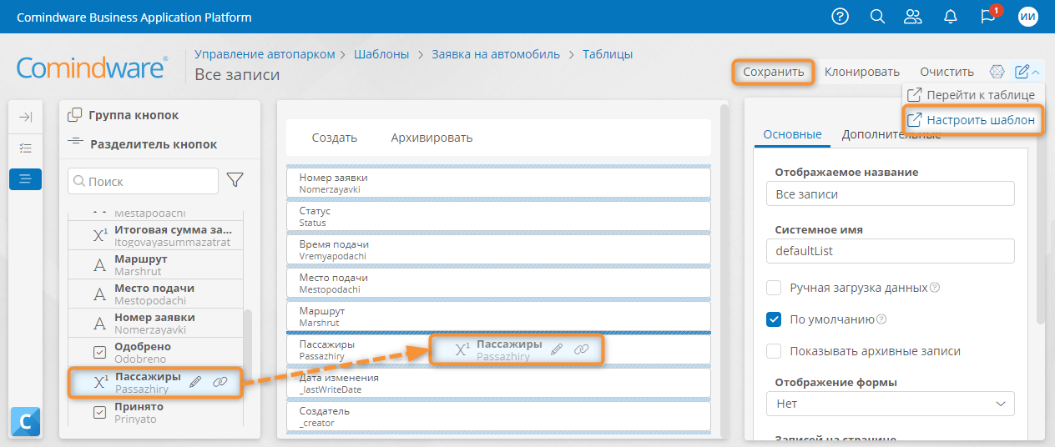This screenshot has height=447, width=1055.
Task: Click the Очистить button
Action: pos(946,72)
